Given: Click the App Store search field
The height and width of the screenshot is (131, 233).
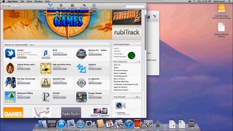Looking at the screenshot, I should [134, 7].
